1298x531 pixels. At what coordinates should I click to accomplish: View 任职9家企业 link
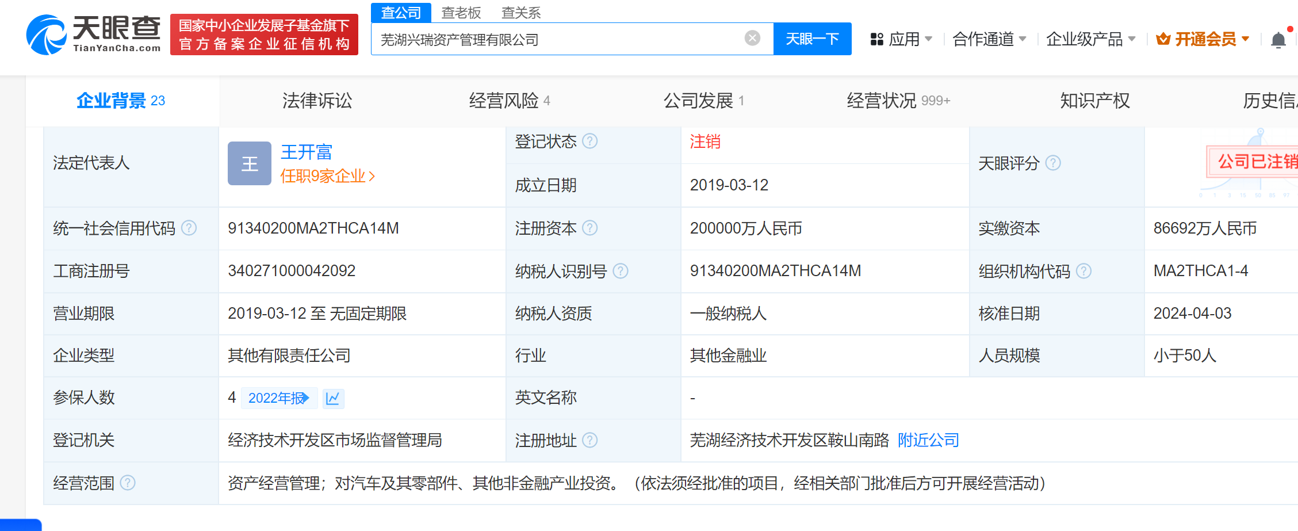pyautogui.click(x=327, y=176)
